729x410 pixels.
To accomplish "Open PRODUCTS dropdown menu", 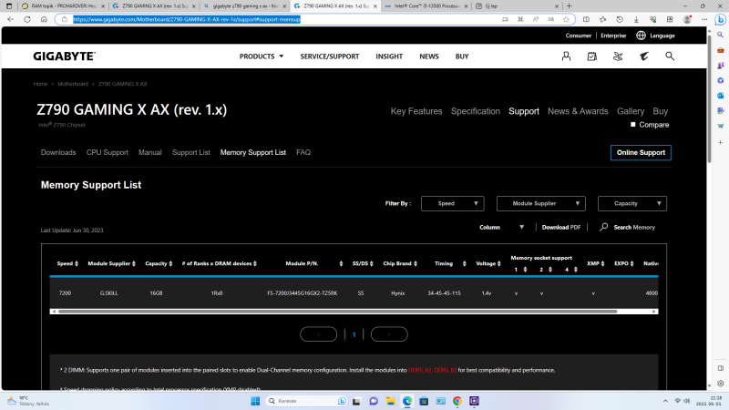I will tap(262, 56).
